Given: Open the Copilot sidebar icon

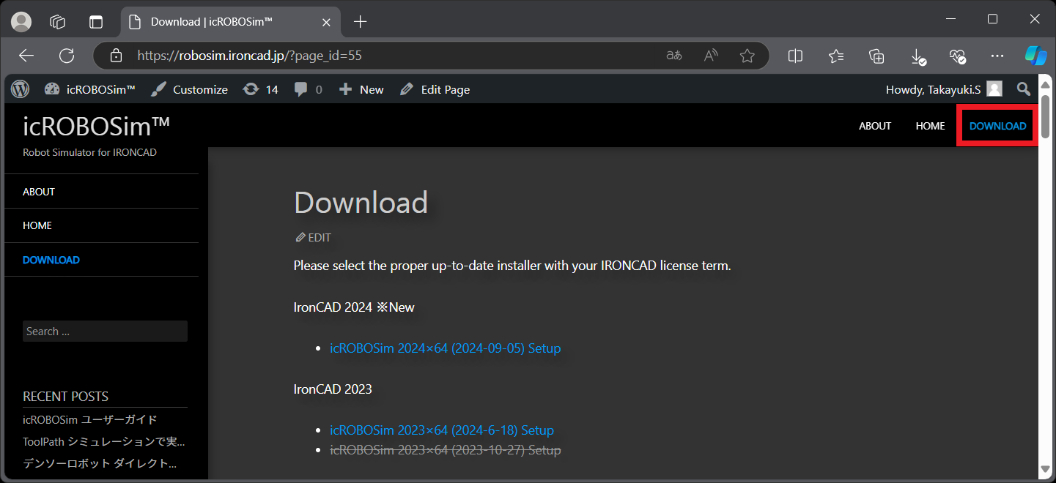Looking at the screenshot, I should 1035,56.
